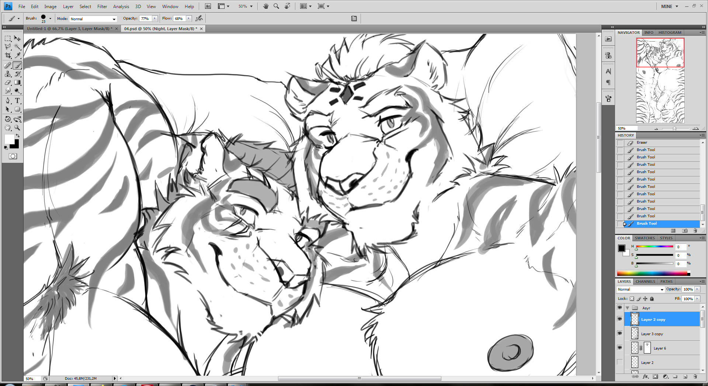708x386 pixels.
Task: Click the Rotate View tool in the top bar
Action: [x=287, y=6]
